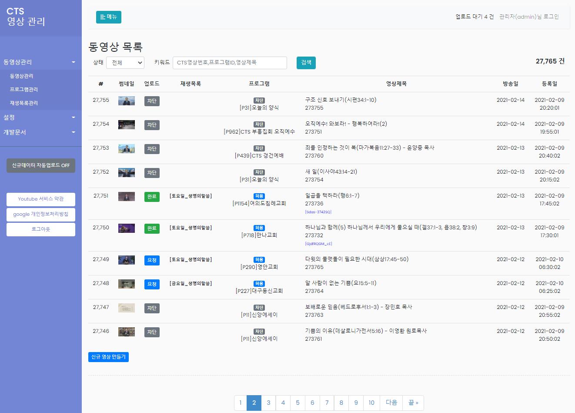
Task: Go to pagination page 7
Action: [x=327, y=403]
